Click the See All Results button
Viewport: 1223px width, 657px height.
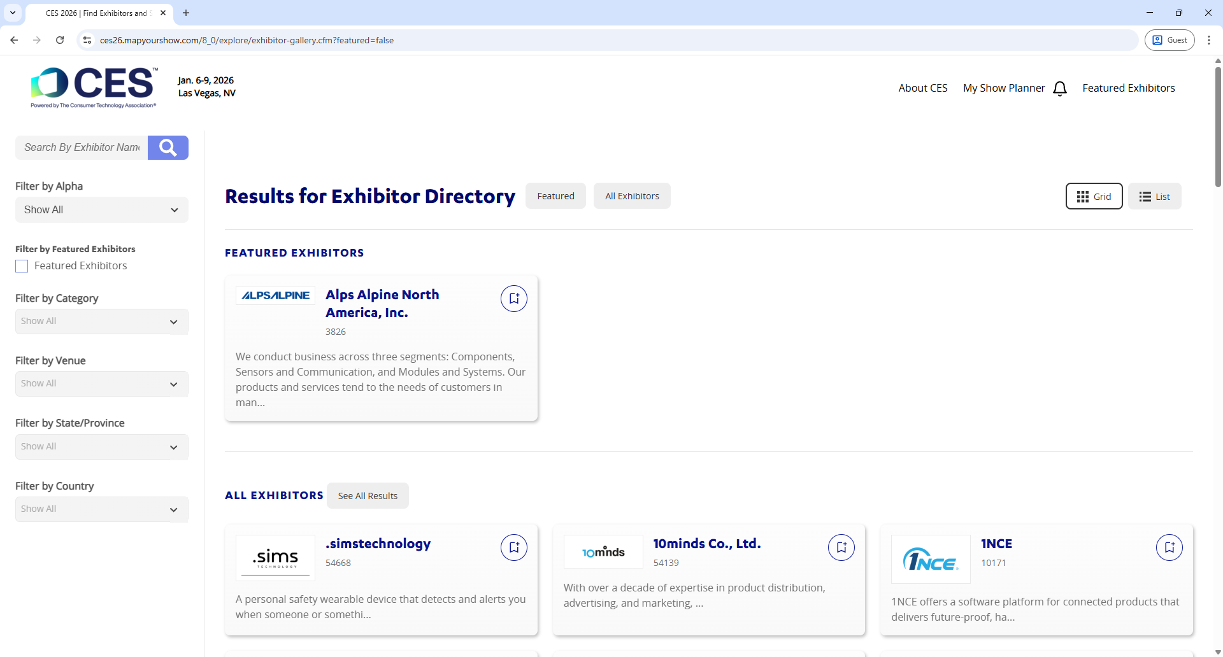pyautogui.click(x=368, y=495)
